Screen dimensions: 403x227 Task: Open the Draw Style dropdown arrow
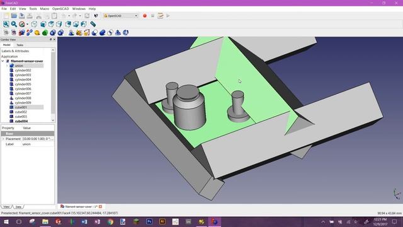click(27, 24)
